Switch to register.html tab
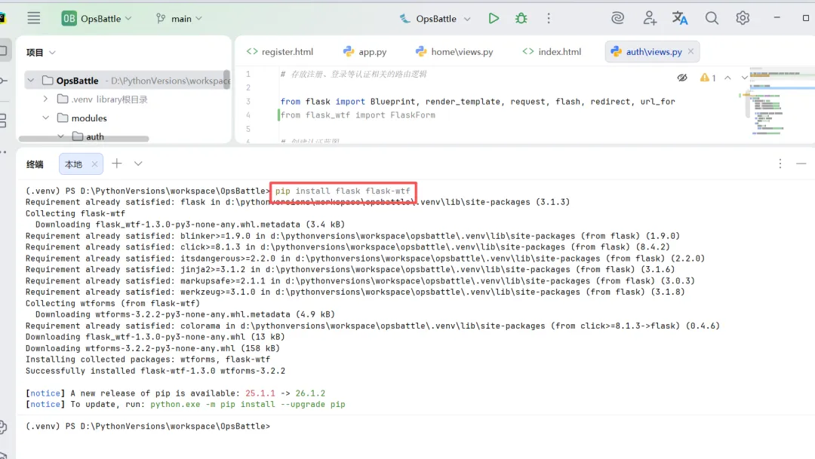The width and height of the screenshot is (815, 459). point(280,51)
